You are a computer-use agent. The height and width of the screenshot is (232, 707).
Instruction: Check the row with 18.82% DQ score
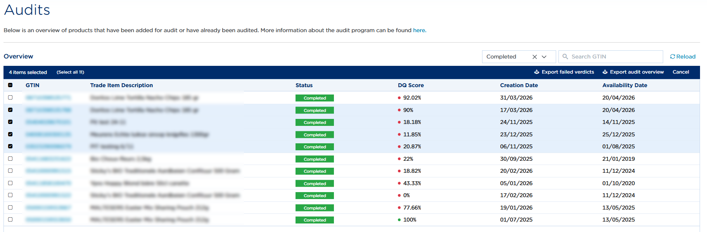(x=10, y=171)
